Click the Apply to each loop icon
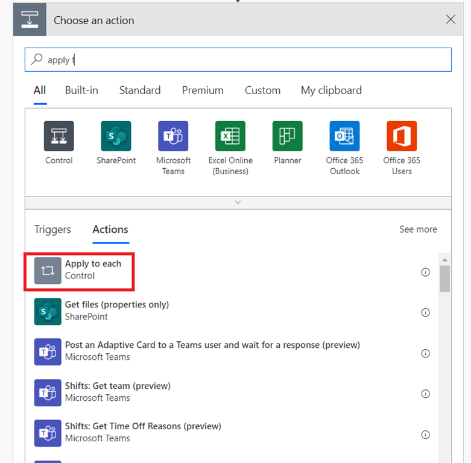 48,271
